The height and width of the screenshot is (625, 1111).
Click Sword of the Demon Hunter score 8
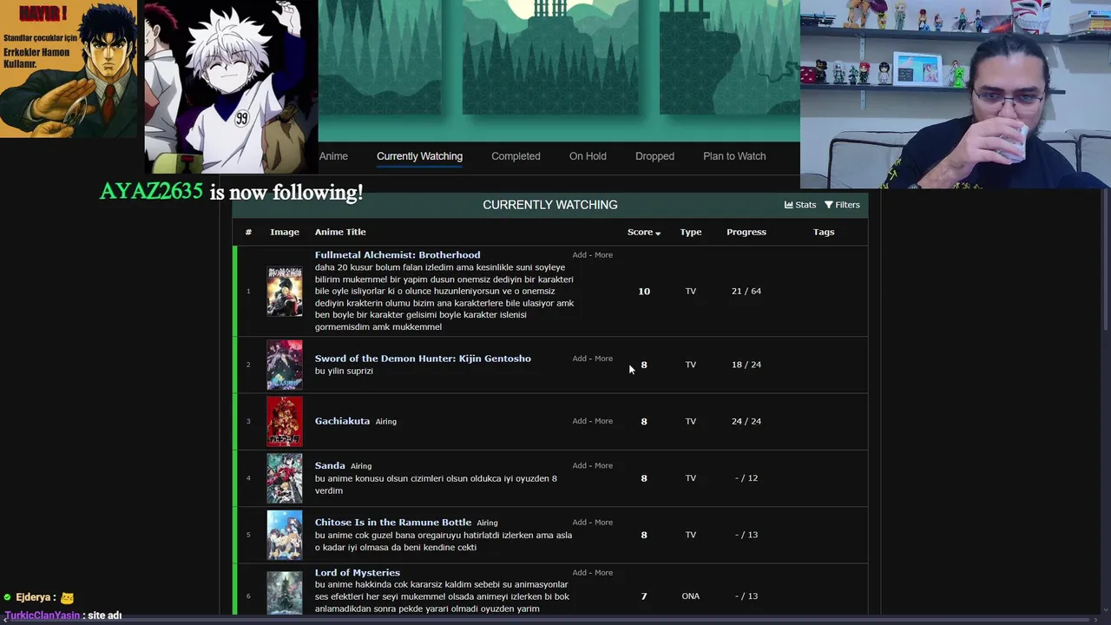coord(644,365)
